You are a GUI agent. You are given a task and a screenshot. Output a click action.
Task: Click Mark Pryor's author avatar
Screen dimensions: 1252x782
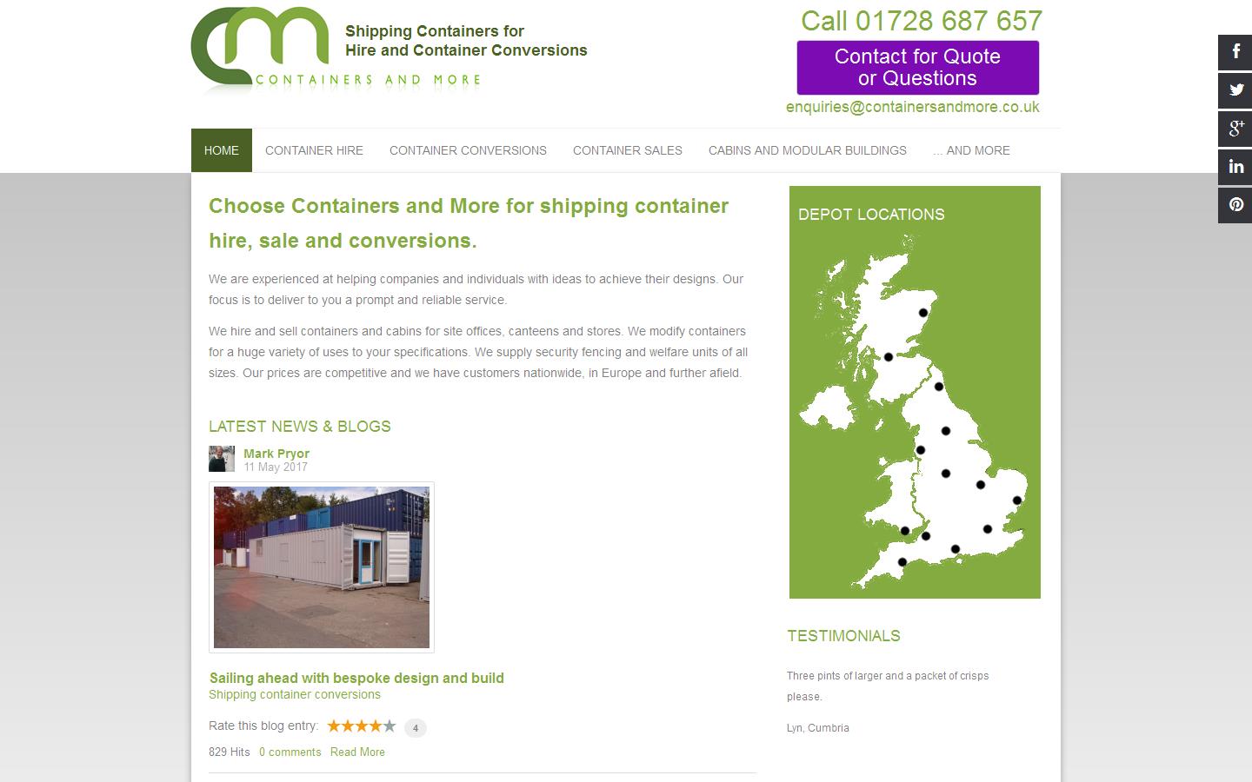tap(222, 459)
